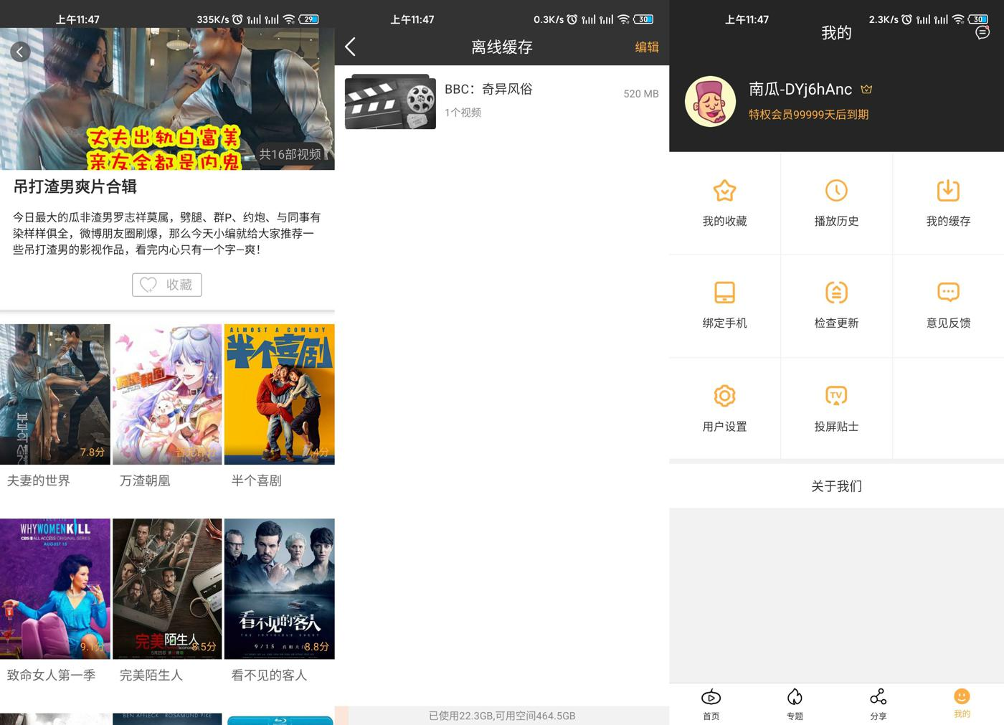Go back using the left arrow on 离线缓存
Image resolution: width=1004 pixels, height=725 pixels.
click(350, 46)
